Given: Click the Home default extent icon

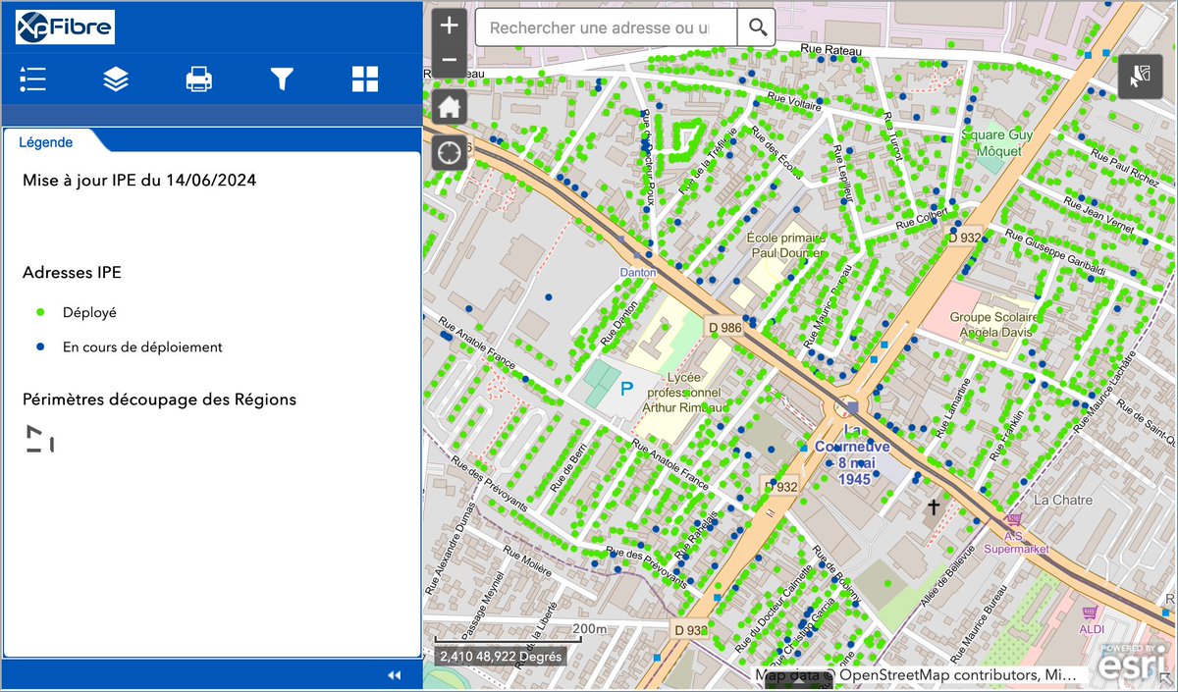Looking at the screenshot, I should [449, 106].
